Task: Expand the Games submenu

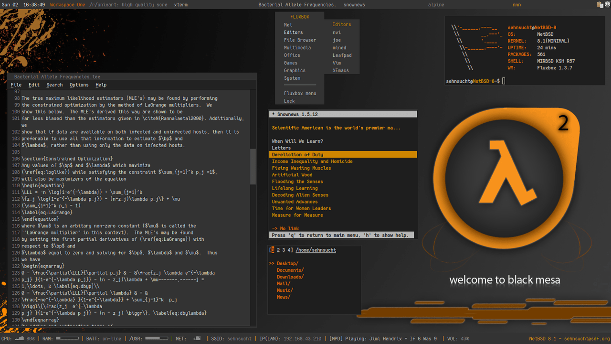Action: [x=299, y=63]
